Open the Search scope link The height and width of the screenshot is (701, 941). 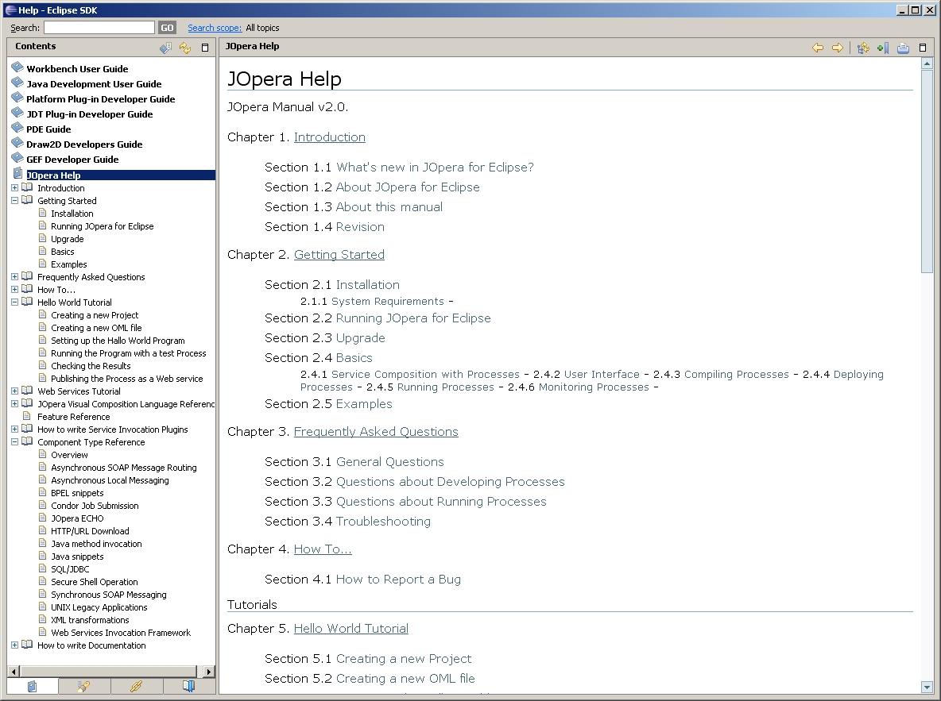215,28
